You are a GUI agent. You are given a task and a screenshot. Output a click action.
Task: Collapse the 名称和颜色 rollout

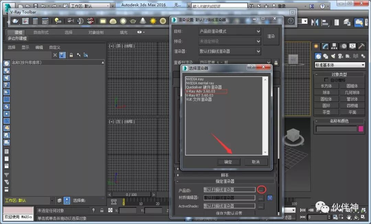(x=339, y=121)
